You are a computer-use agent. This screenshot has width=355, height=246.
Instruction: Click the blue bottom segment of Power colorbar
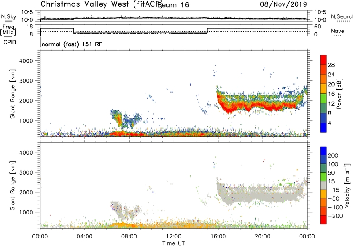(x=323, y=127)
